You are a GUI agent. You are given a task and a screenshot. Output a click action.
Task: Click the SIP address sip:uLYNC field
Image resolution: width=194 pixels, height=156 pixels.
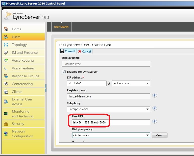(87, 84)
